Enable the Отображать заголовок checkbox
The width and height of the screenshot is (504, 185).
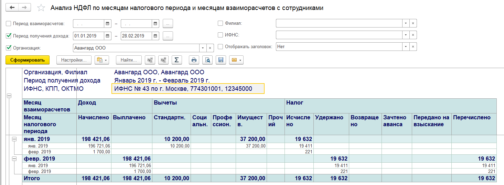click(221, 46)
